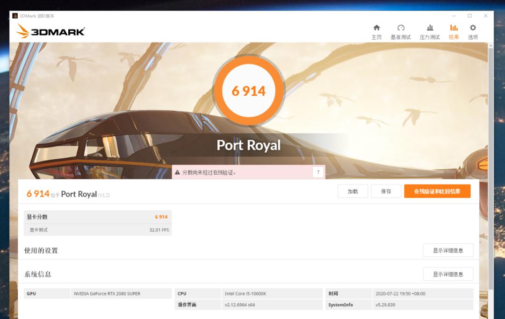Viewport: 505px width, 319px height.
Task: Click the 显卡测试 row label
Action: coord(39,230)
